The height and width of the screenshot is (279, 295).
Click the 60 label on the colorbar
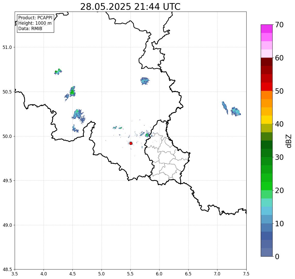point(279,58)
